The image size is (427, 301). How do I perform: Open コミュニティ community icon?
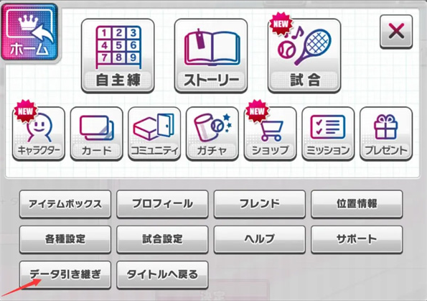[x=154, y=134]
